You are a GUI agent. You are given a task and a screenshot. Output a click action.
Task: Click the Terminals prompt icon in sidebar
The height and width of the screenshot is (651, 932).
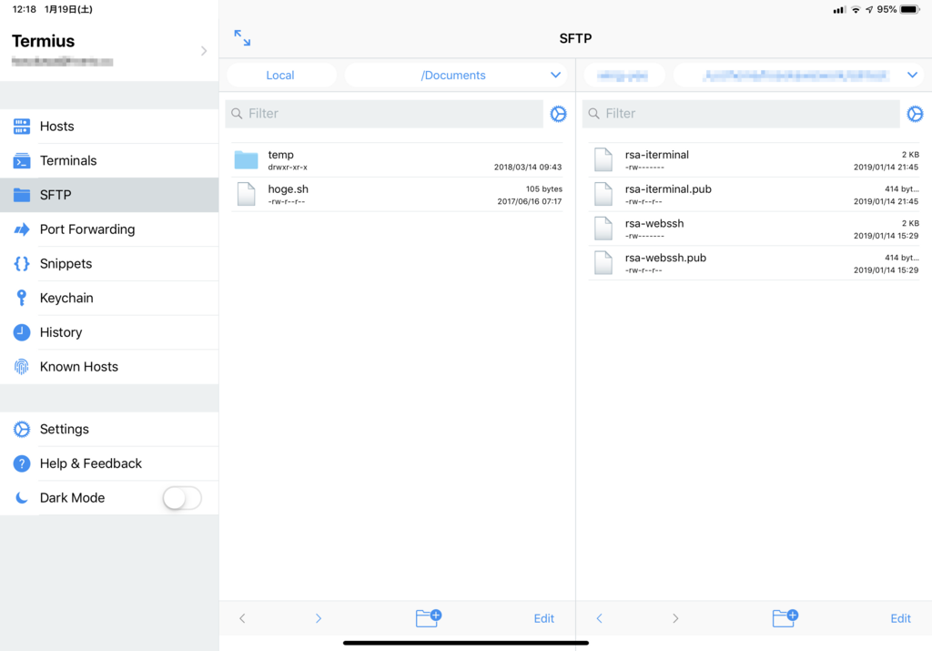coord(22,160)
